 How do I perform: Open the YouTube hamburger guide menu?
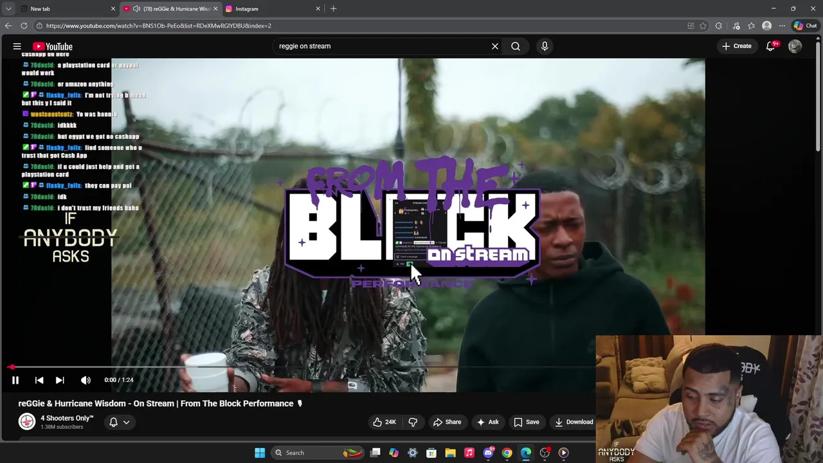tap(17, 46)
